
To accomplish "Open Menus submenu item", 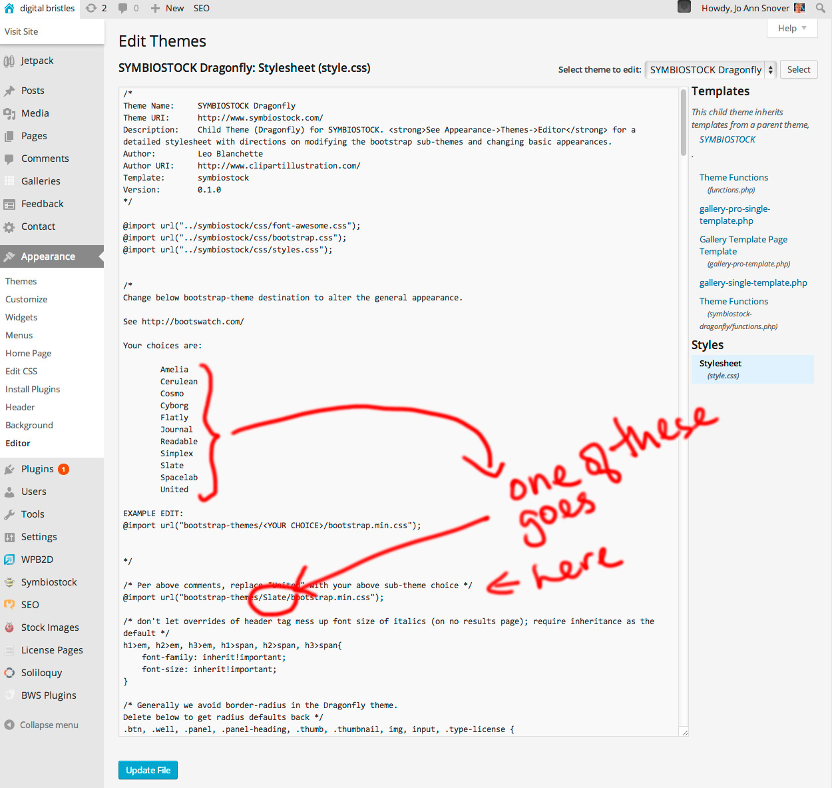I will coord(19,335).
